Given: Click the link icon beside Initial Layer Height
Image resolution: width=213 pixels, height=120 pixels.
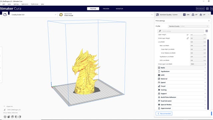Looking at the screenshot, I should pos(188,38).
